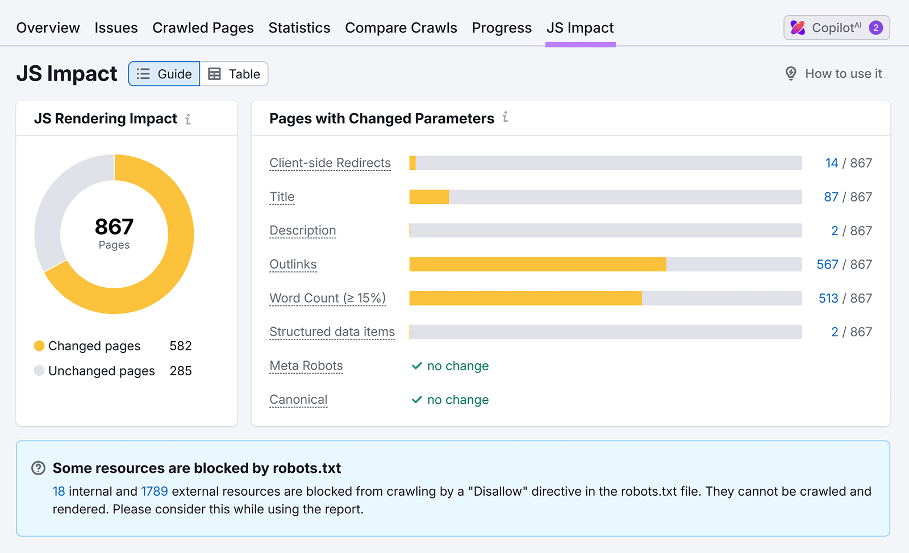Open the Client-side Redirects link
This screenshot has height=553, width=909.
[x=330, y=163]
